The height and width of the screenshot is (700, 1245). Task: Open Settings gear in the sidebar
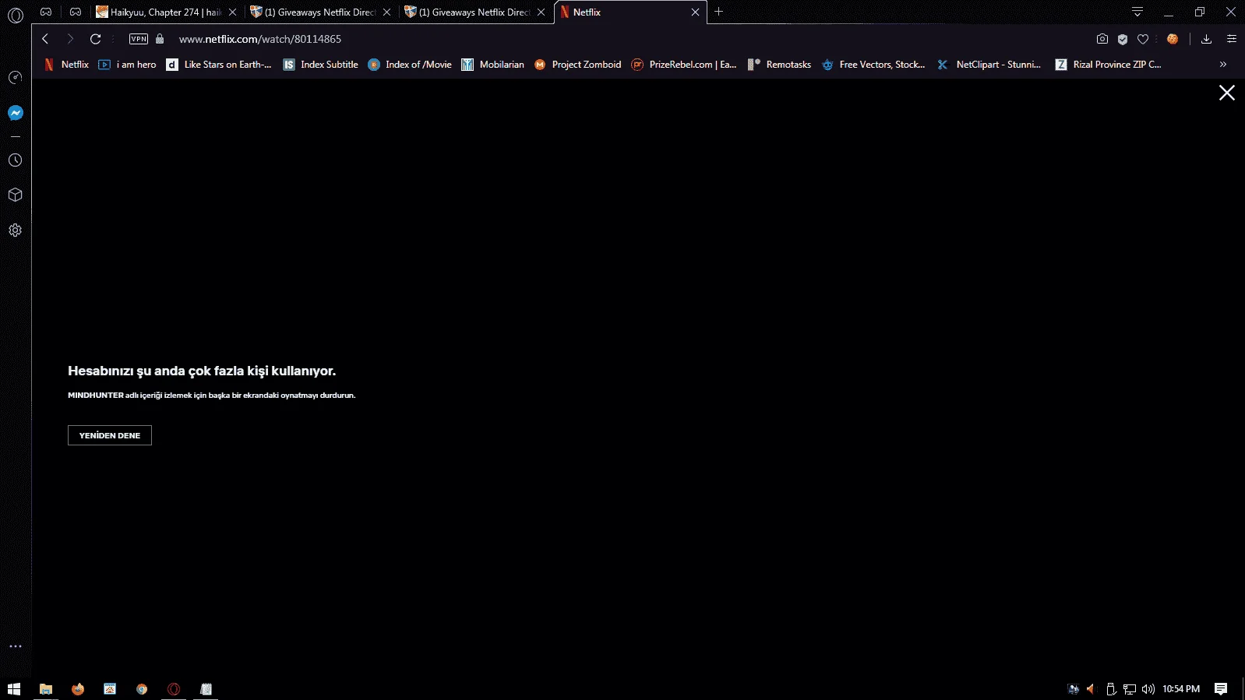coord(15,230)
